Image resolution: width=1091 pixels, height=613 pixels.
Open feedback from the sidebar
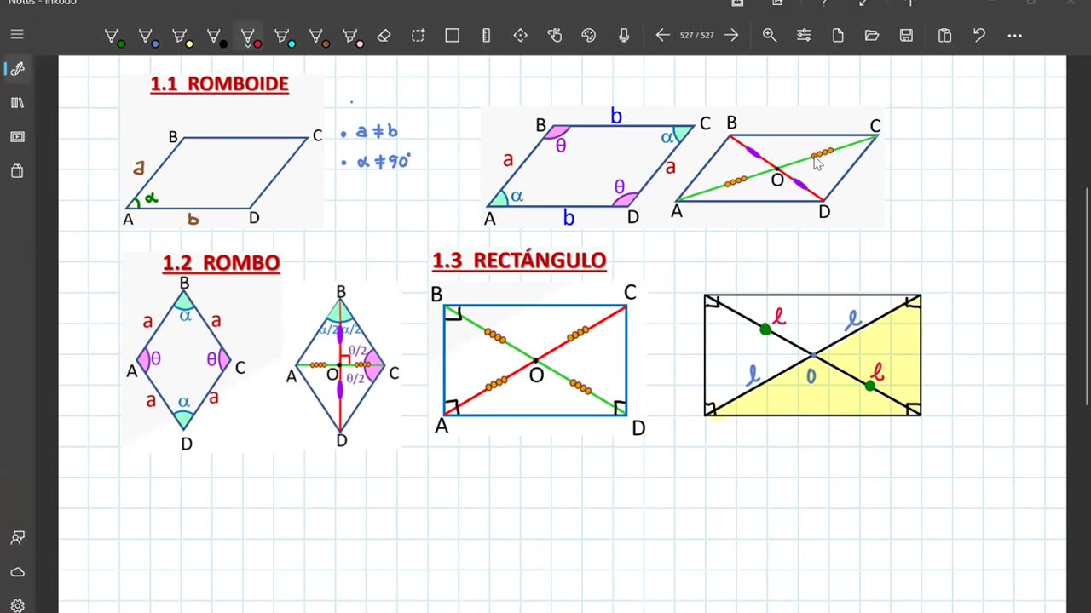17,538
